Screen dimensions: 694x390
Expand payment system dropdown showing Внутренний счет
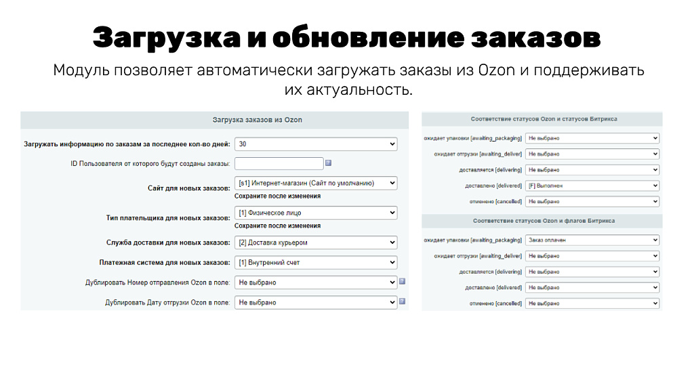[315, 262]
